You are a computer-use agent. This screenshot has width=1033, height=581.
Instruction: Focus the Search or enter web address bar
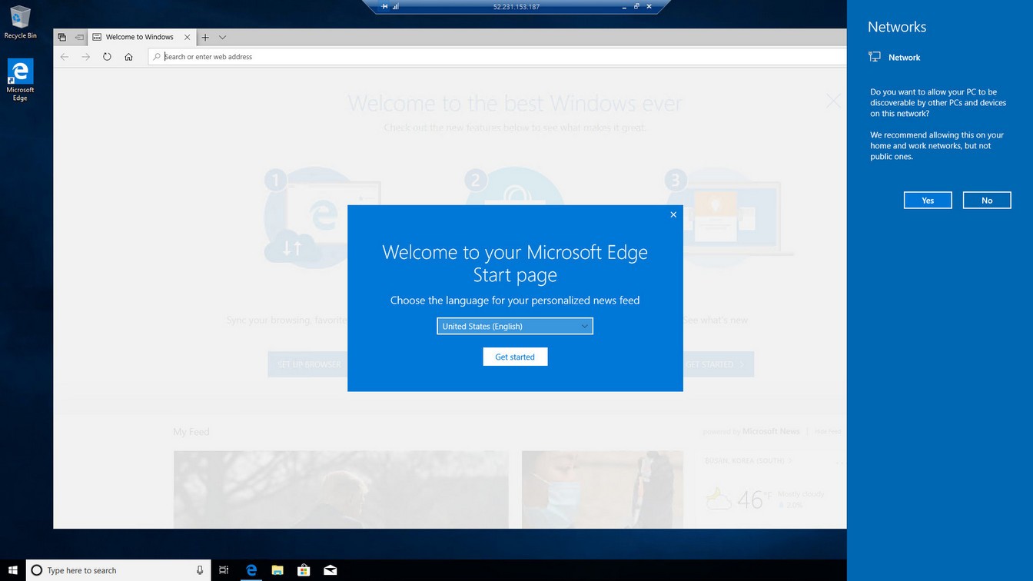[x=497, y=57]
